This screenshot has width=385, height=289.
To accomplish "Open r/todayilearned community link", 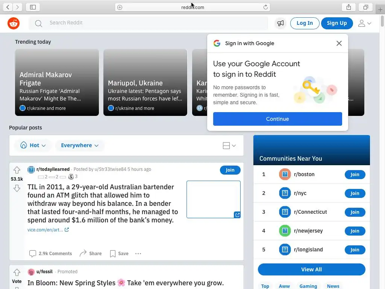I will tap(53, 169).
